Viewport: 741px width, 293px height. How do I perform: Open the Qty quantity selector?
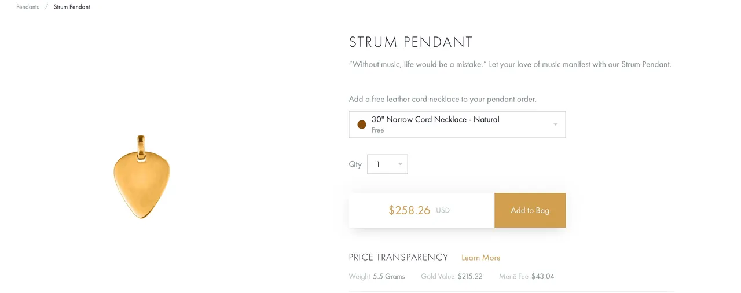click(x=387, y=164)
